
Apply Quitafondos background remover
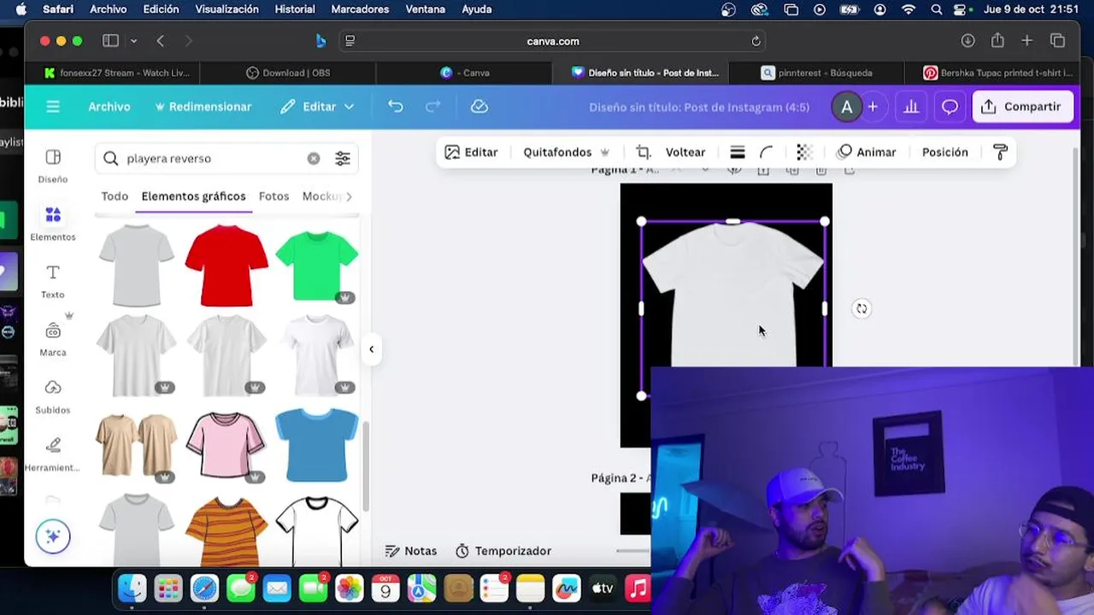(x=566, y=152)
